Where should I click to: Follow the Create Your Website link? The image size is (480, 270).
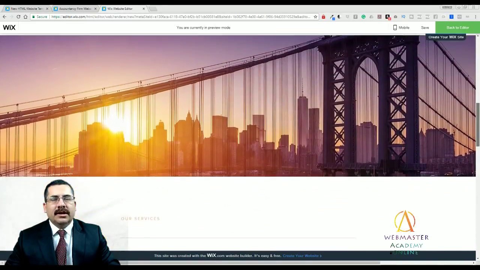(302, 256)
